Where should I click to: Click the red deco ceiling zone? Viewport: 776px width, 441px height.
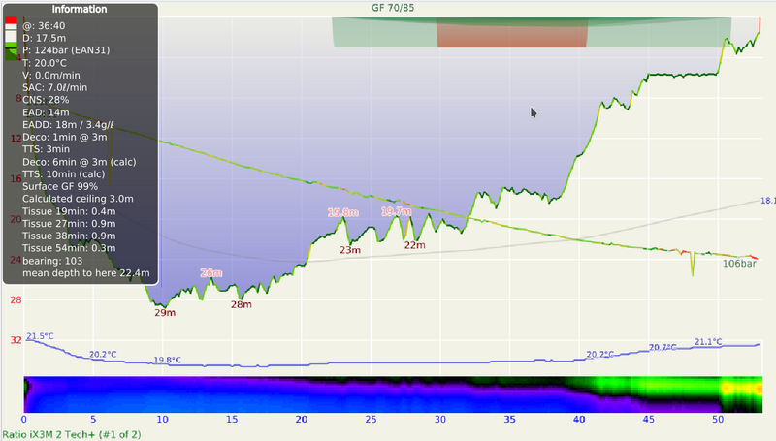511,32
